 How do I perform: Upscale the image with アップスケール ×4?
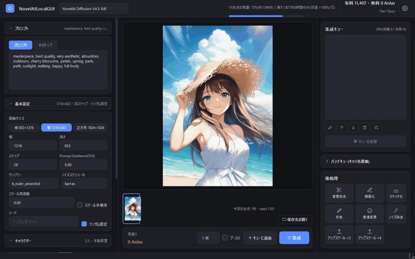(x=370, y=234)
